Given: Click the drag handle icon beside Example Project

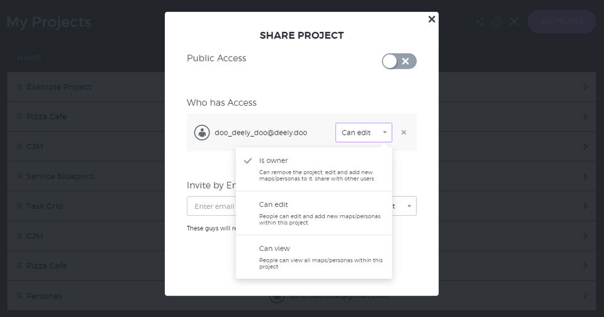Looking at the screenshot, I should click(19, 87).
